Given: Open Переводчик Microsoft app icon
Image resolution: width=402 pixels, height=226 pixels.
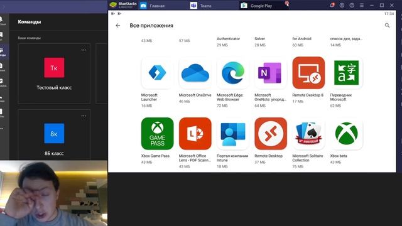Looking at the screenshot, I should tap(346, 73).
